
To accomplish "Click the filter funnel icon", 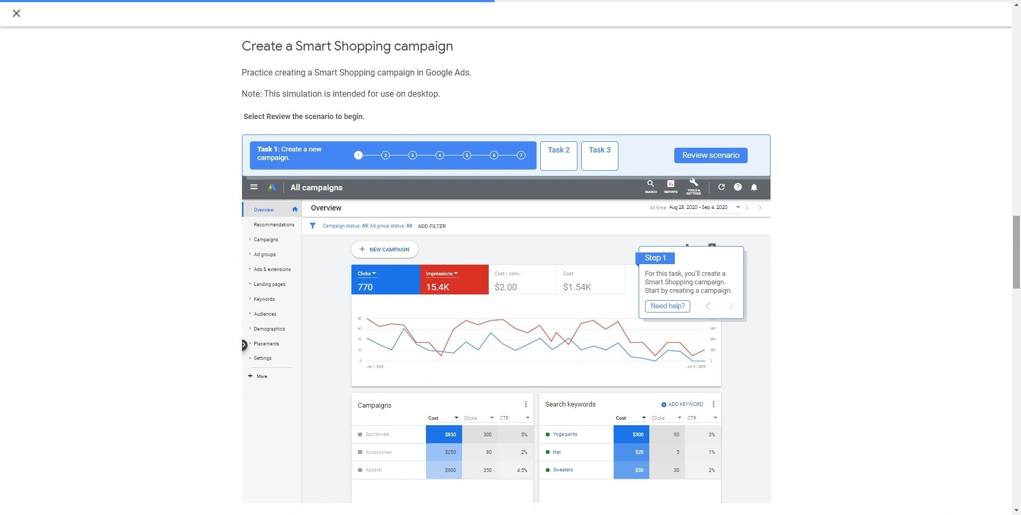I will [313, 226].
